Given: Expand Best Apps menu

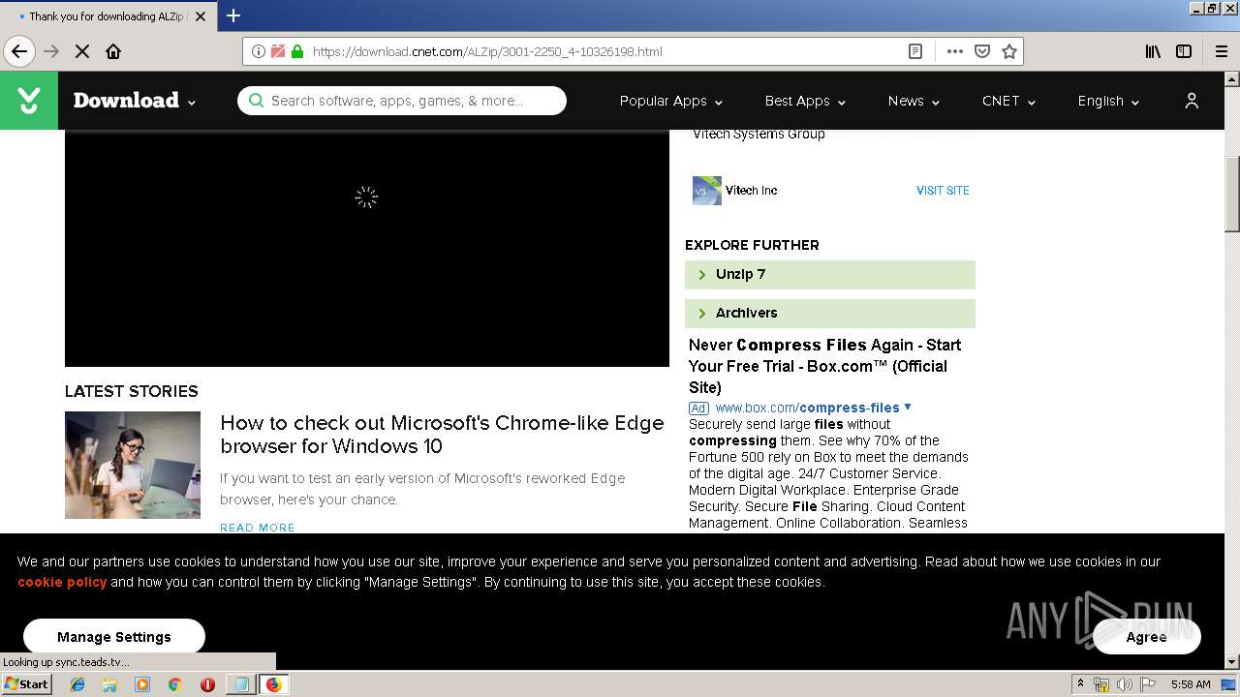Looking at the screenshot, I should click(805, 101).
